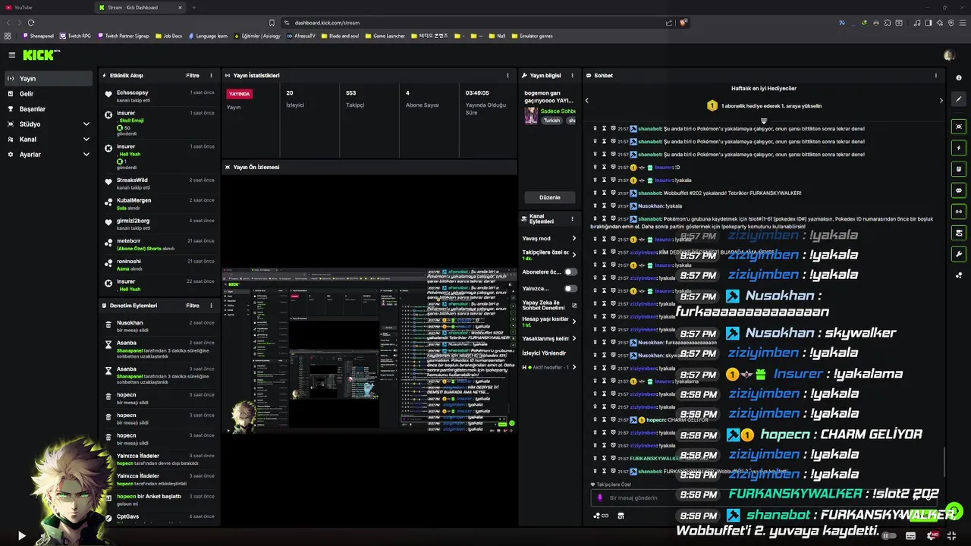Open the Brave shields icon
This screenshot has height=546, width=971.
683,23
